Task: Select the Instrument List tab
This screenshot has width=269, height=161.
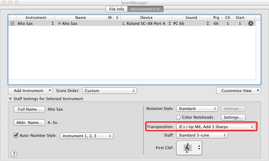Action: pyautogui.click(x=146, y=9)
